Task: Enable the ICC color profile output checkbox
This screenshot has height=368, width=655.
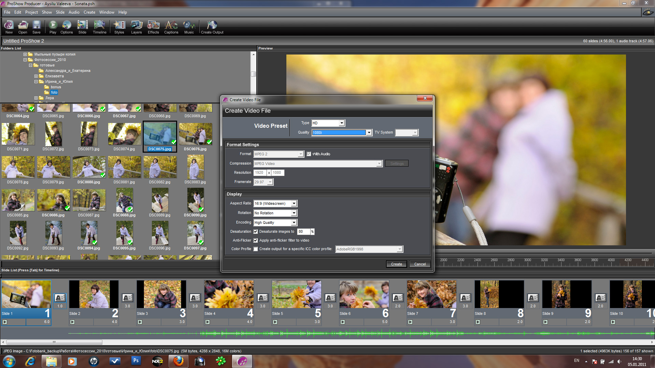Action: click(256, 249)
